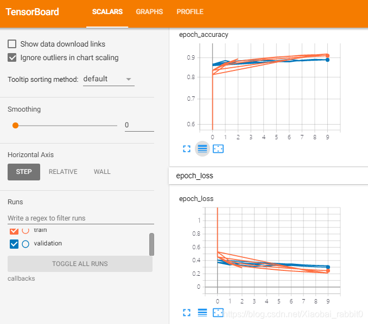Enable Show data download links checkbox
Viewport: 368px width, 324px height.
coord(12,44)
